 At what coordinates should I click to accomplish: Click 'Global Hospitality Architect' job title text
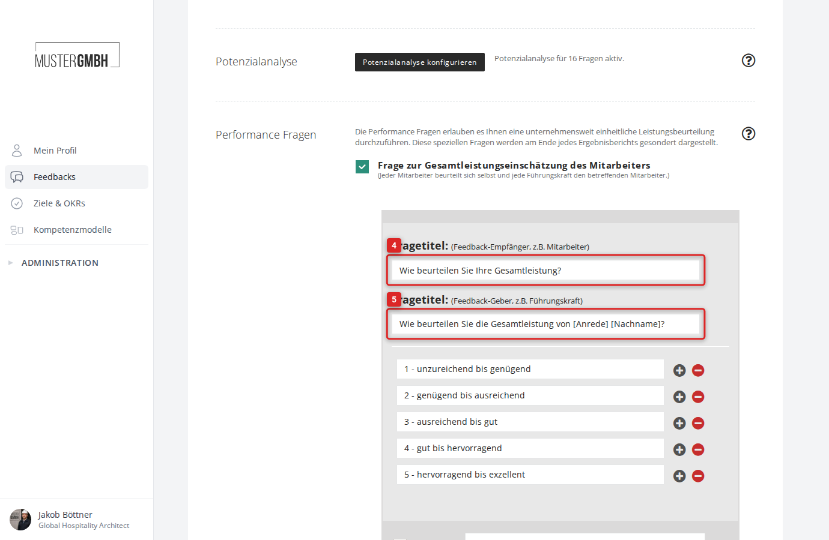tap(84, 526)
